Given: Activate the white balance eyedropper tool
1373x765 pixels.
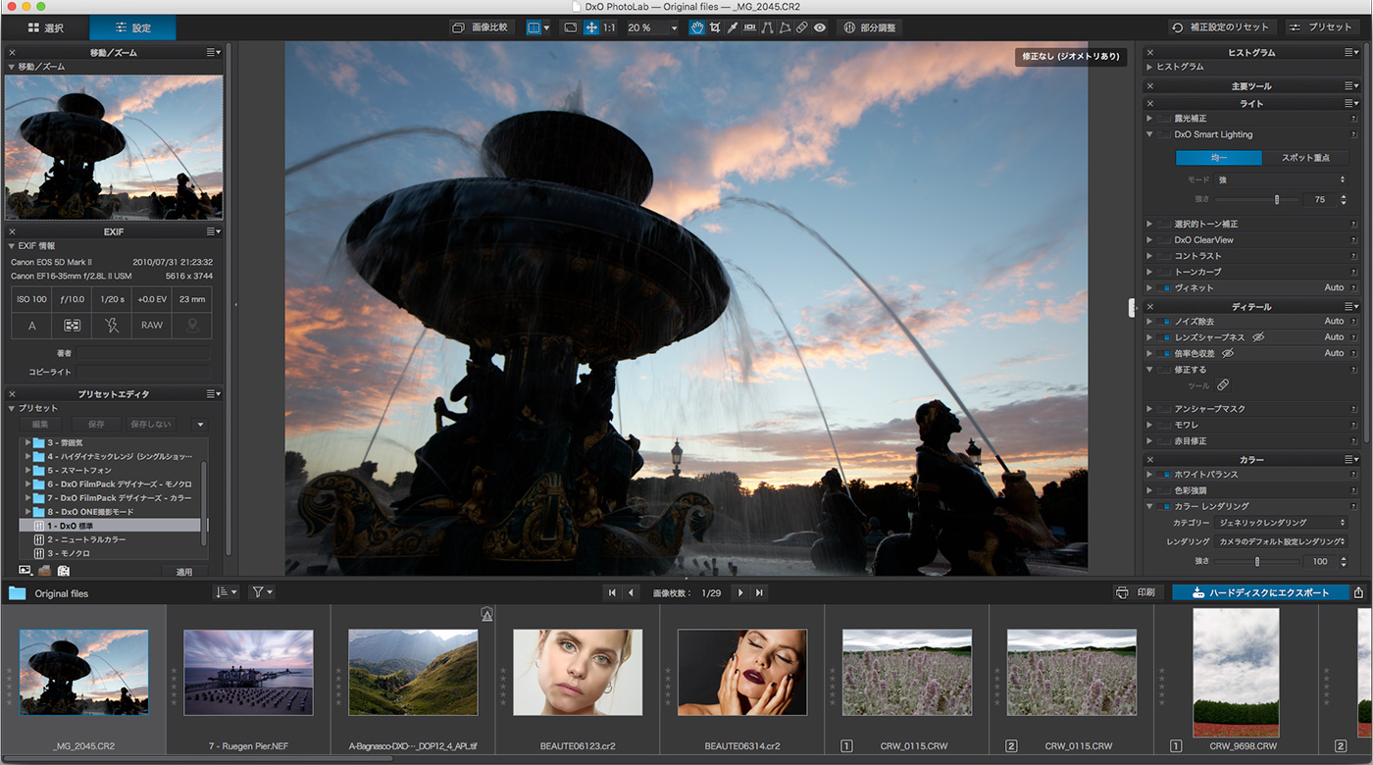Looking at the screenshot, I should 732,27.
